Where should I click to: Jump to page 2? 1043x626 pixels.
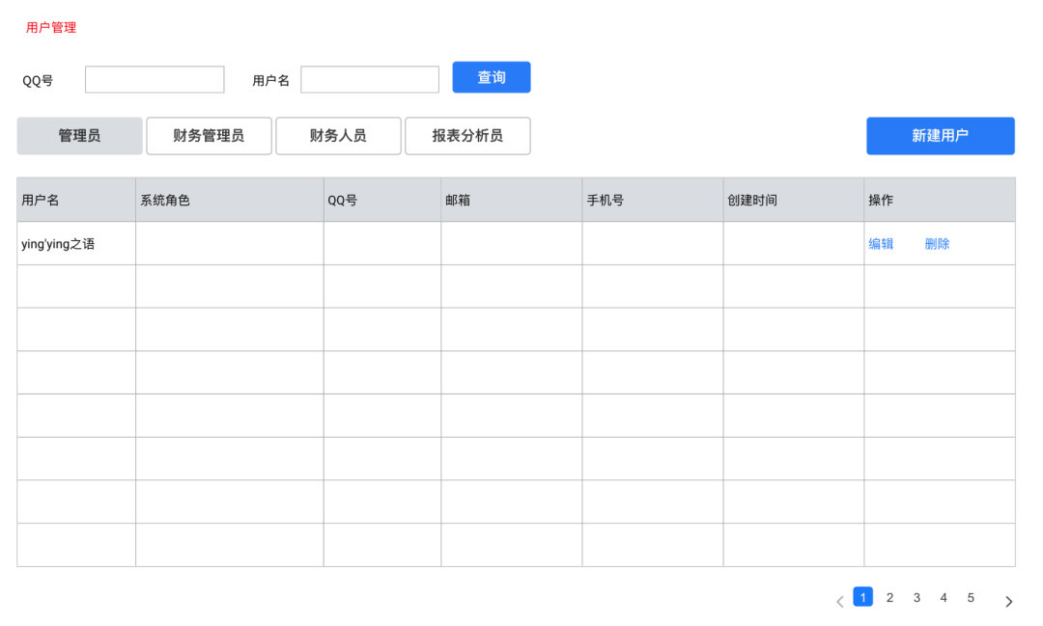pos(889,597)
